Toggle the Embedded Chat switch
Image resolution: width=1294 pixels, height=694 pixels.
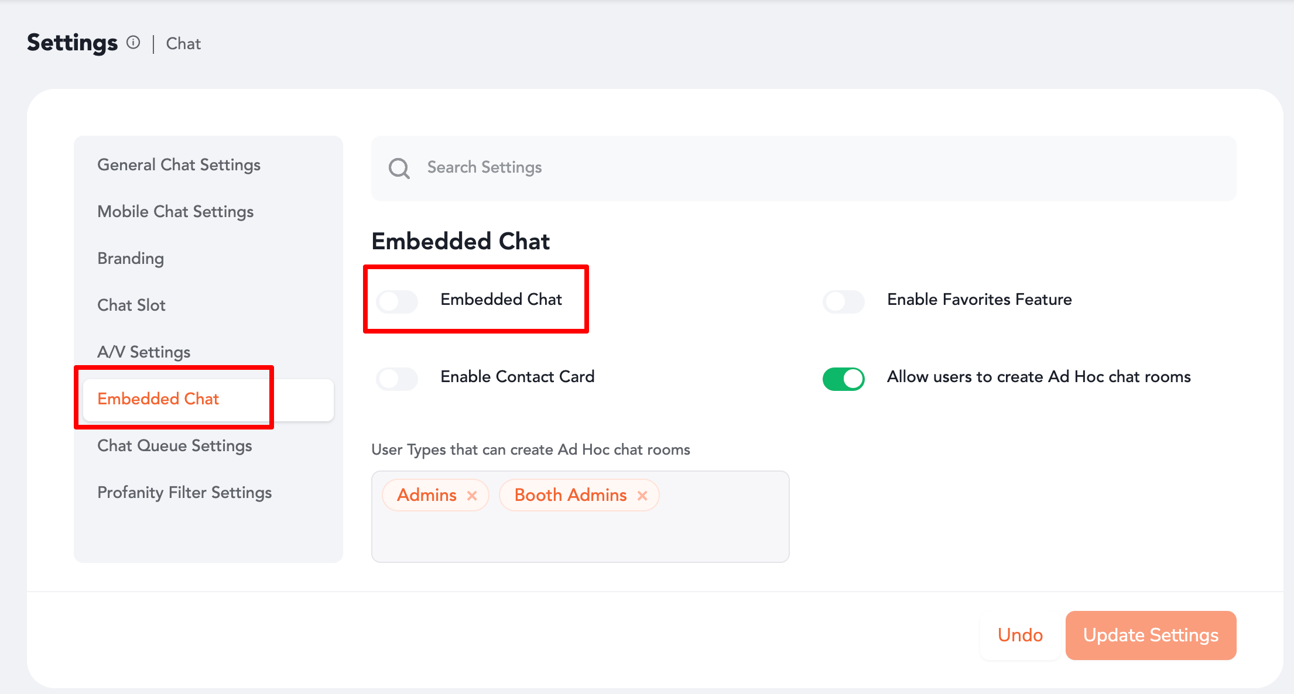397,301
